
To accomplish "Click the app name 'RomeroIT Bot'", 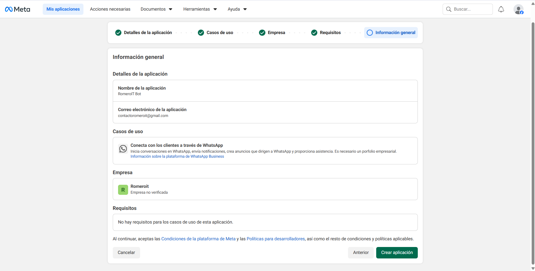I will point(129,94).
